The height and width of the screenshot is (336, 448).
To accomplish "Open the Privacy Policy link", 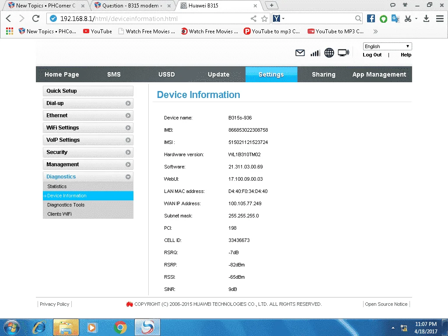I will point(55,304).
